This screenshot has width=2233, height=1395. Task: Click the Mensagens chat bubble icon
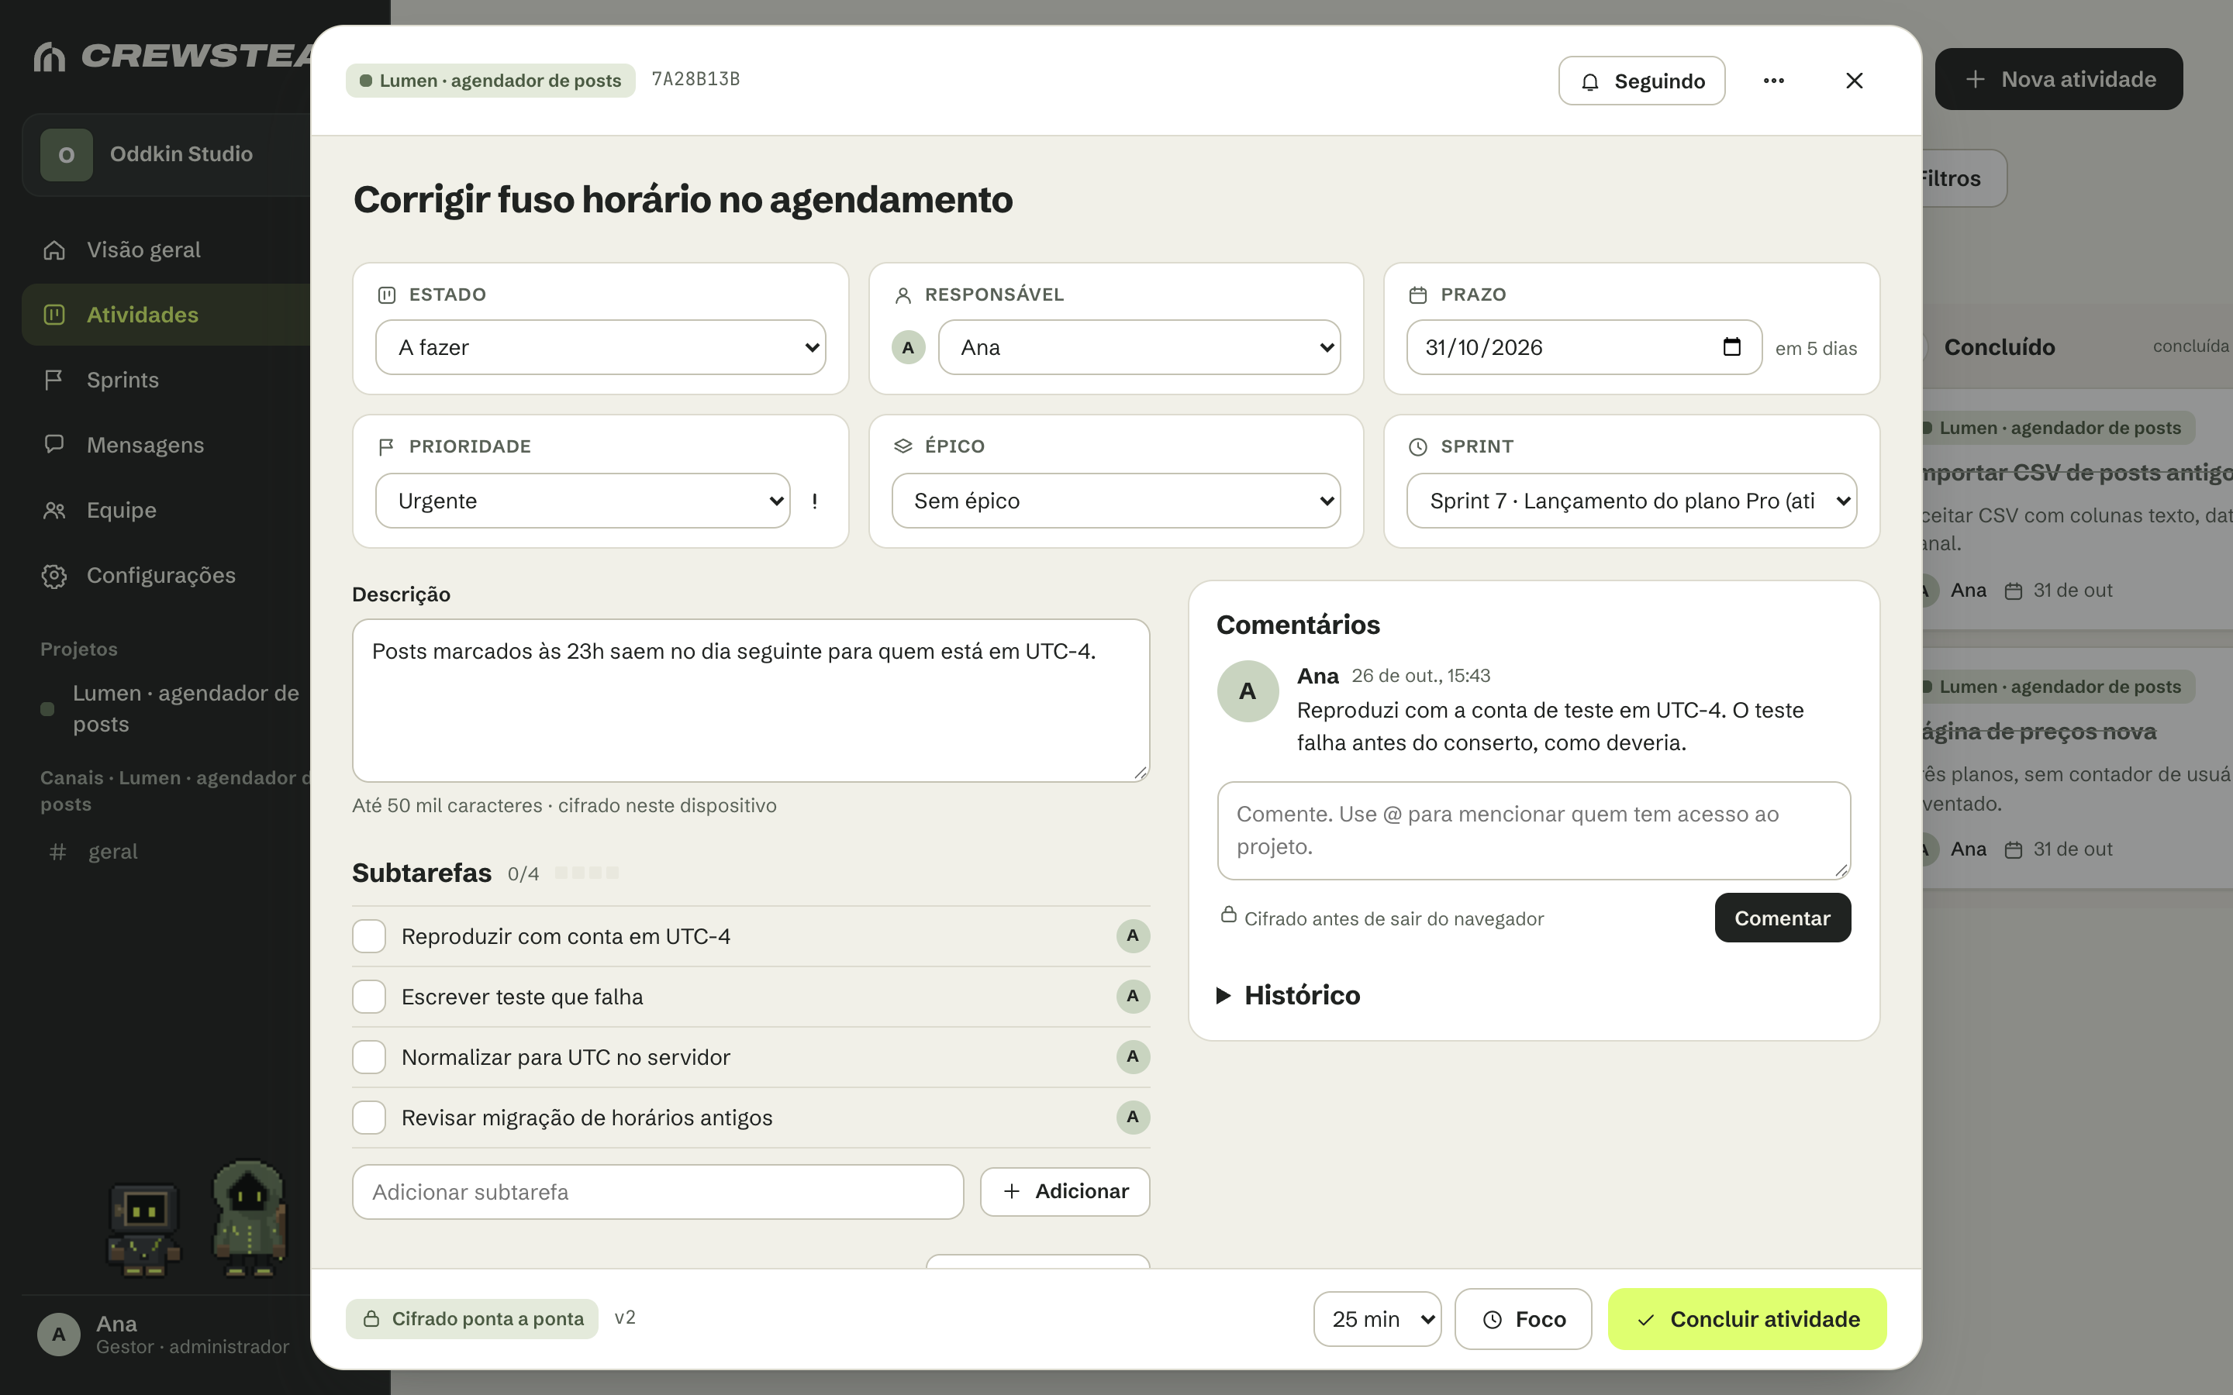pos(54,444)
